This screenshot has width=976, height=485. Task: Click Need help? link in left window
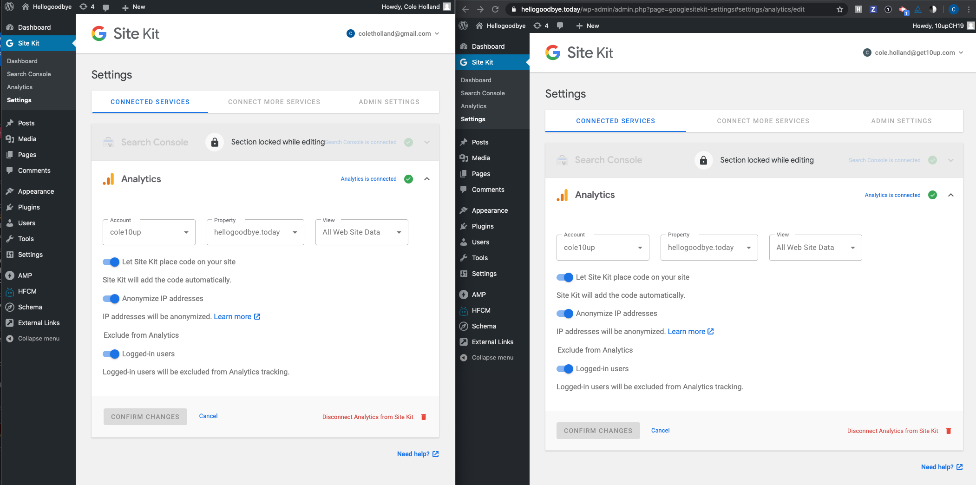click(x=418, y=454)
